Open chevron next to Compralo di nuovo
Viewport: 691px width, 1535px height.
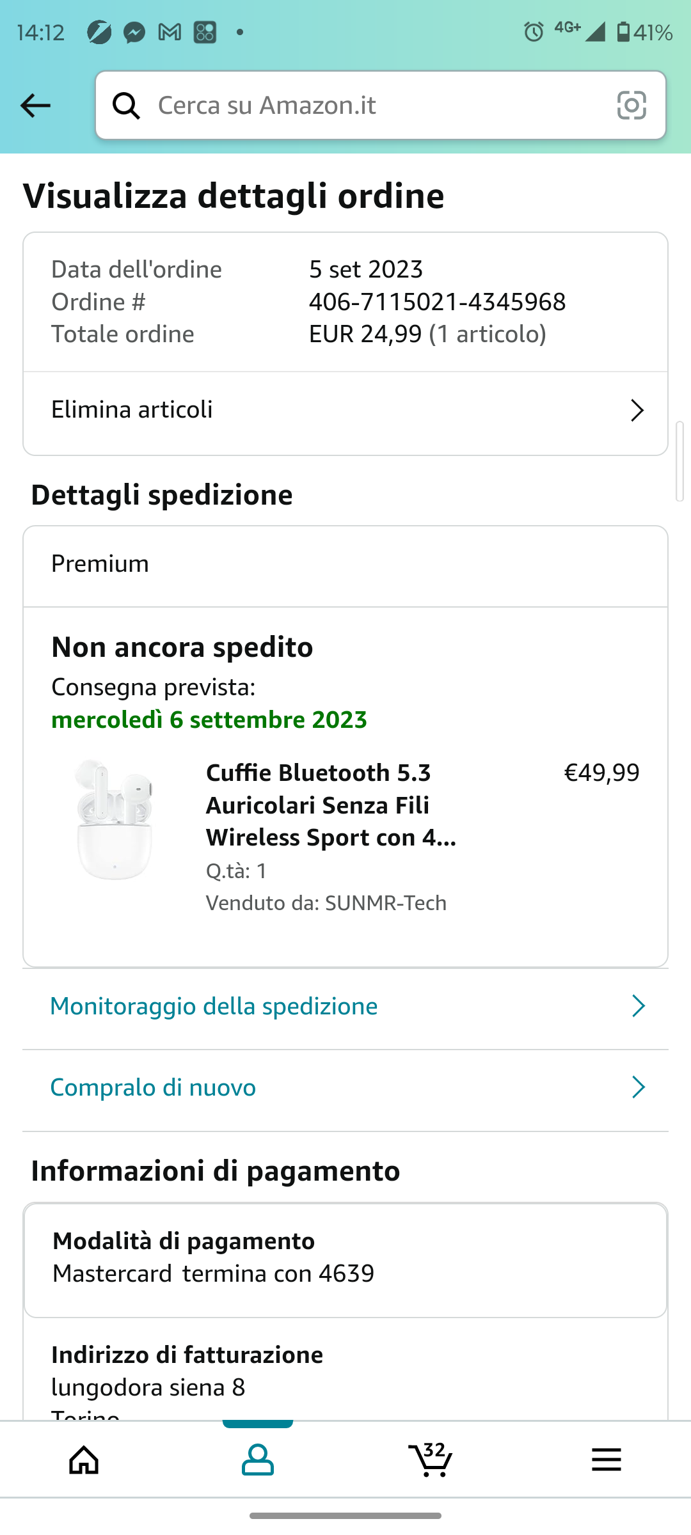pyautogui.click(x=638, y=1087)
